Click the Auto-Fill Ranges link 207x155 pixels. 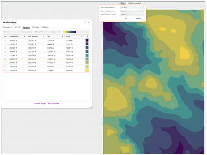pyautogui.click(x=40, y=104)
